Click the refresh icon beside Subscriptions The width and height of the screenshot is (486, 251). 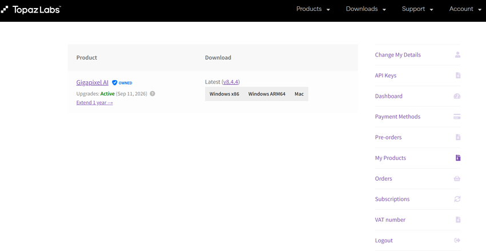coord(457,199)
